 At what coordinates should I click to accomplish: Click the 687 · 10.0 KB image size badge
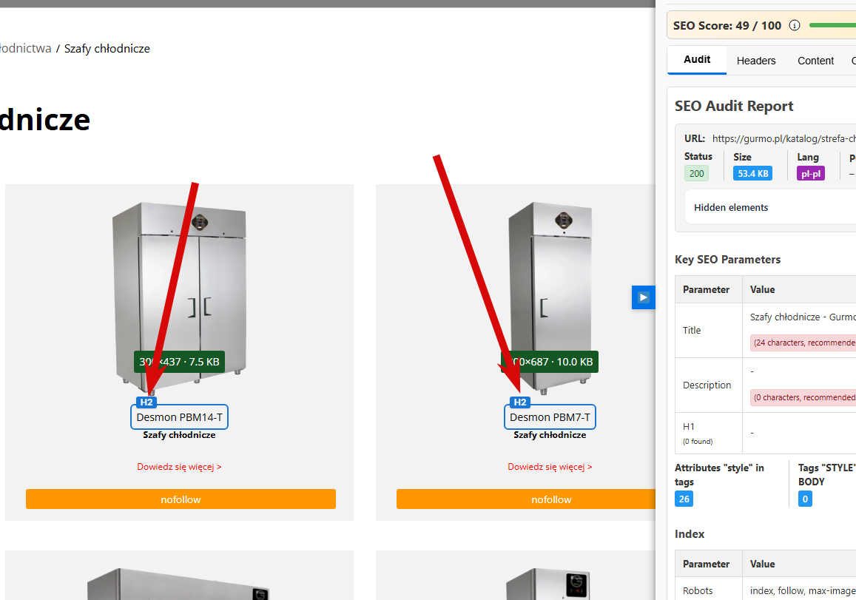click(x=550, y=362)
